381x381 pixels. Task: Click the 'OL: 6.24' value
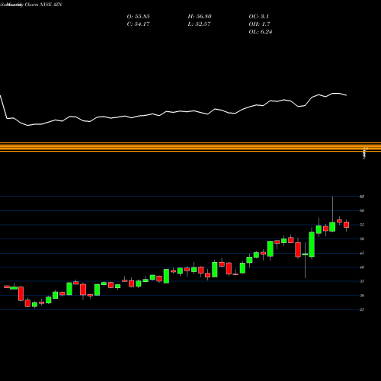261,32
